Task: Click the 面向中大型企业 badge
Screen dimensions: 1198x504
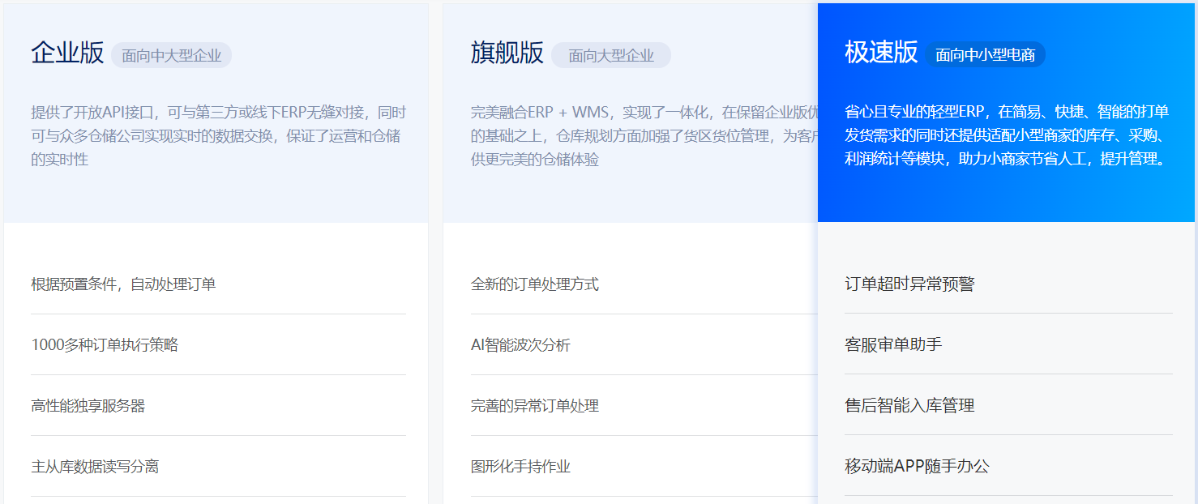Action: (172, 56)
